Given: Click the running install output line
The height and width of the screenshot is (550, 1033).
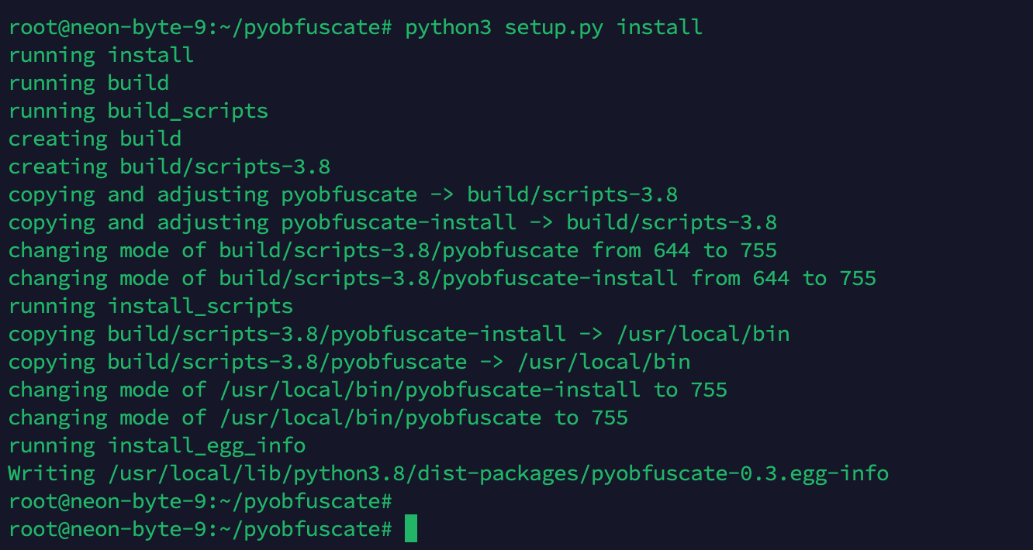Looking at the screenshot, I should point(101,55).
